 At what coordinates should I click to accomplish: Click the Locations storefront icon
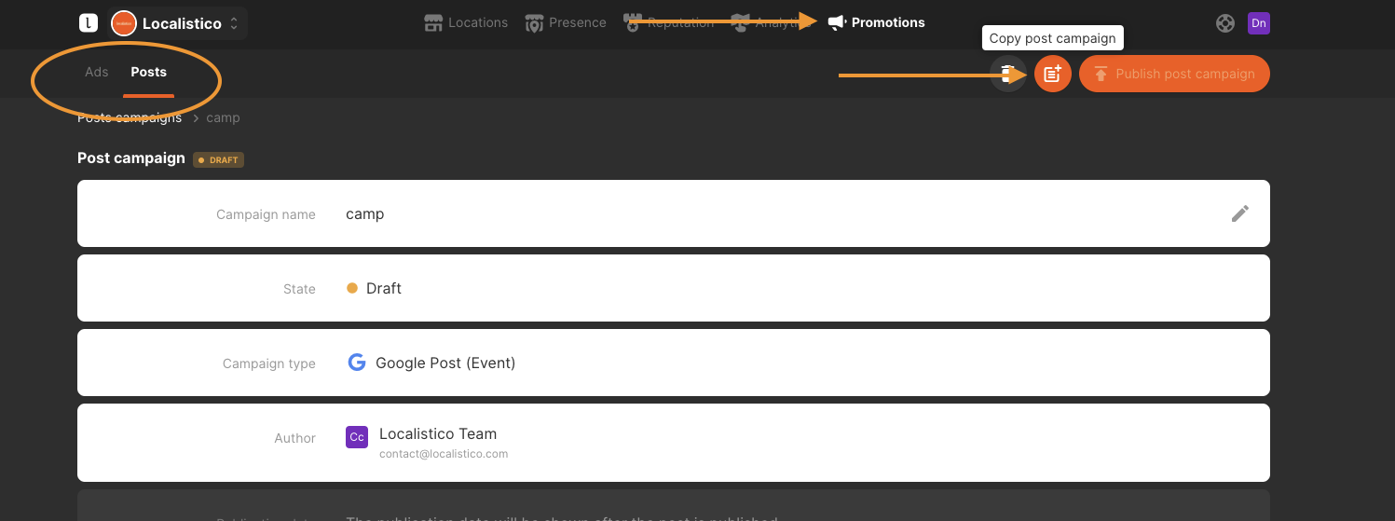(x=433, y=22)
